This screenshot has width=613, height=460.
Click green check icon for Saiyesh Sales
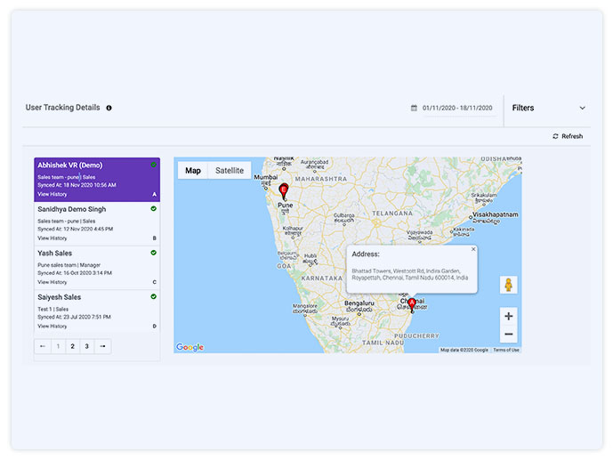154,296
